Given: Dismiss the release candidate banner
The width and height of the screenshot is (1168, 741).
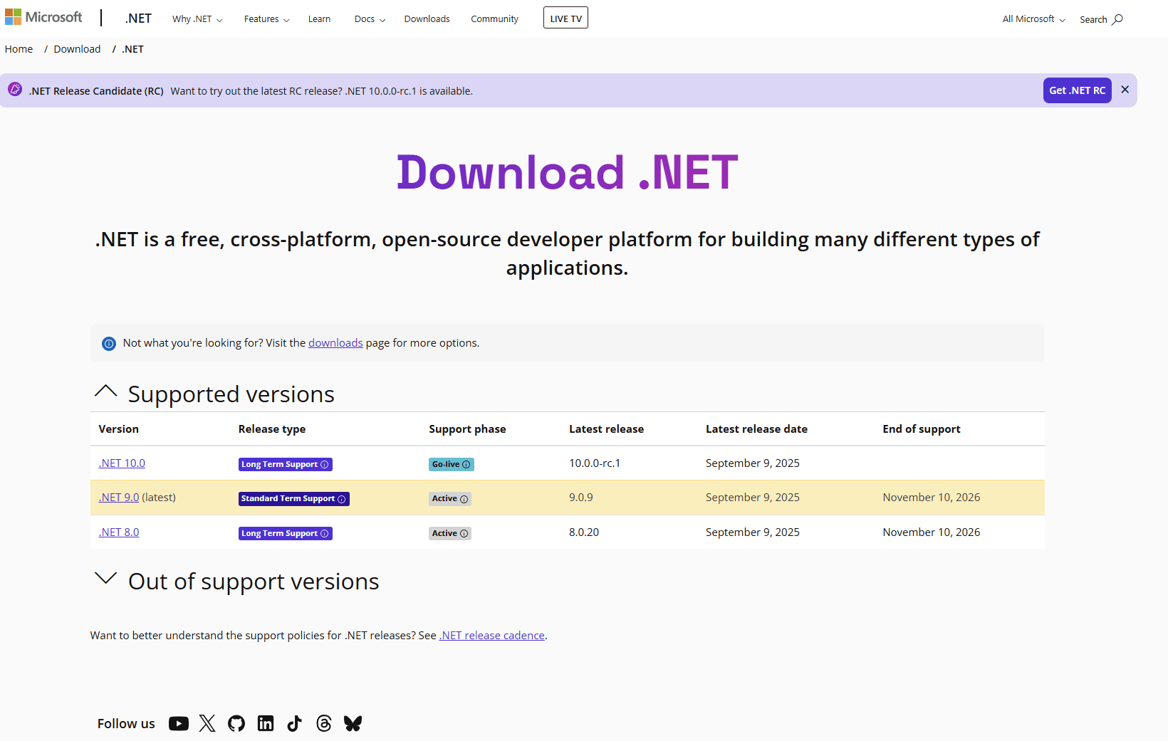Looking at the screenshot, I should tap(1125, 90).
